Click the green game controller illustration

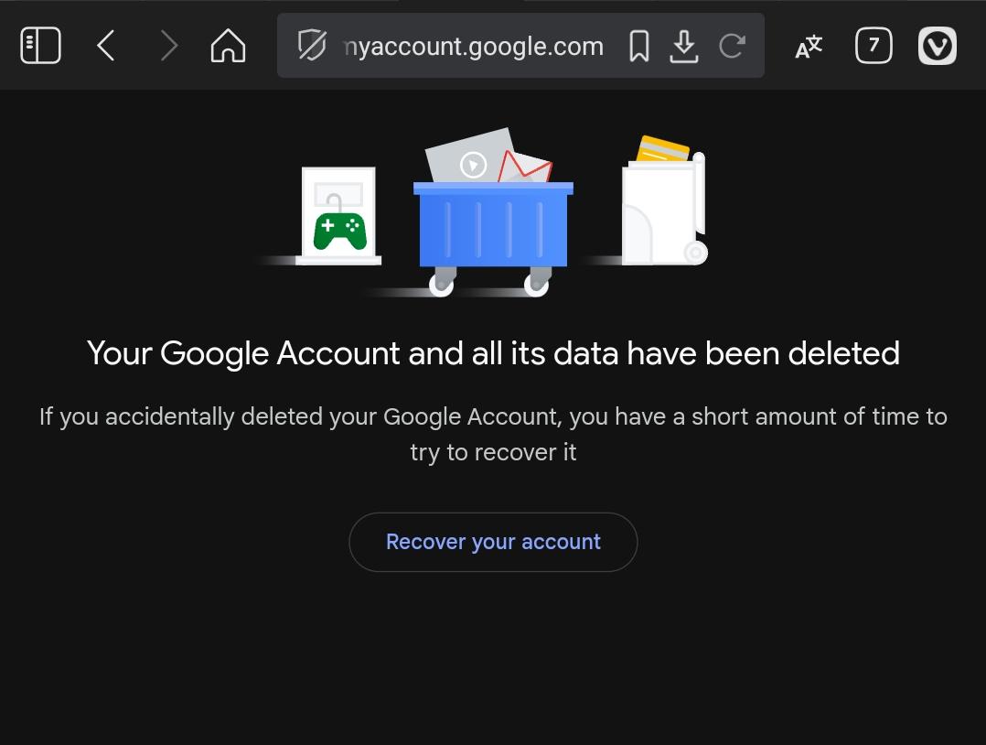click(340, 232)
